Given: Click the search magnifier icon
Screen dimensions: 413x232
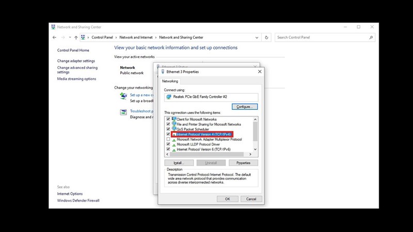Looking at the screenshot, I should point(371,37).
